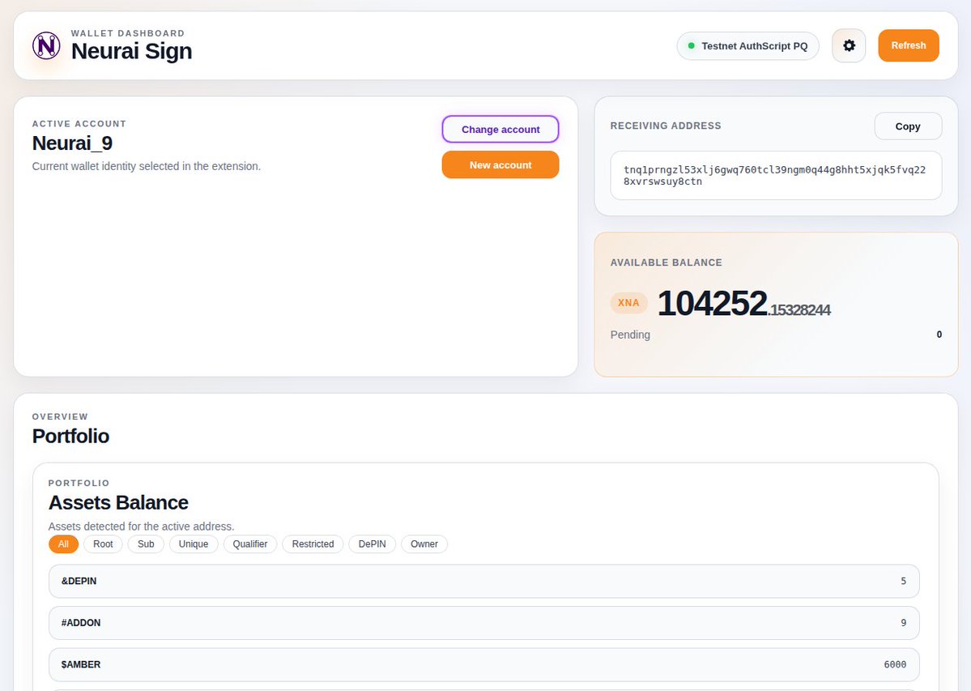Viewport: 971px width, 691px height.
Task: Click 'Assets detected for the active address' text
Action: 141,527
